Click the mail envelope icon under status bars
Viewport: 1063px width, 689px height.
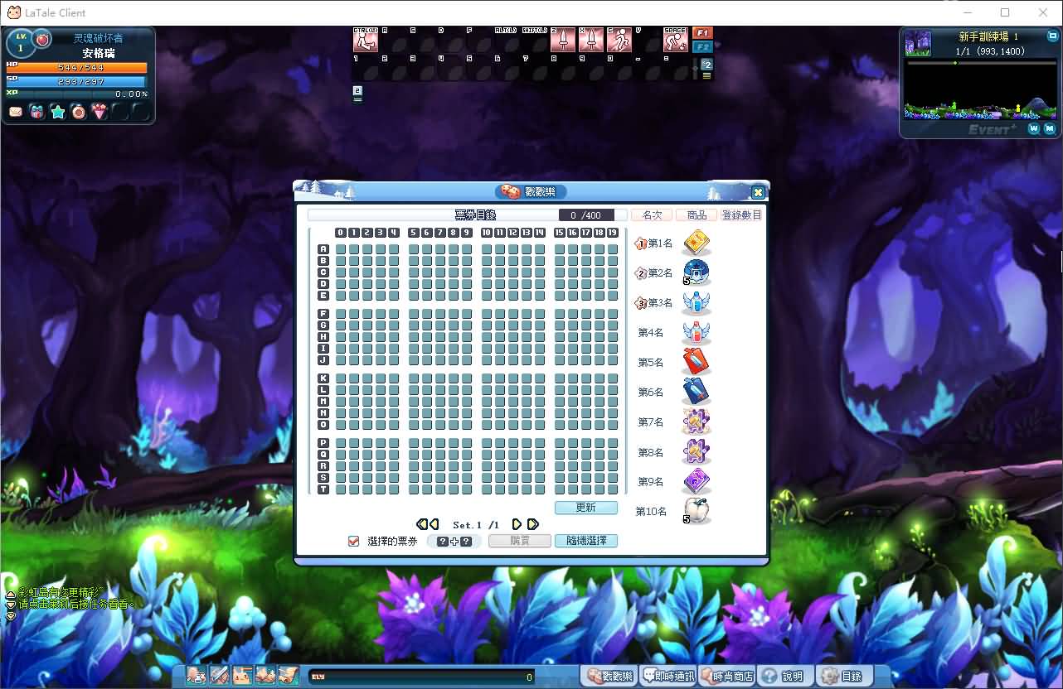[x=16, y=112]
